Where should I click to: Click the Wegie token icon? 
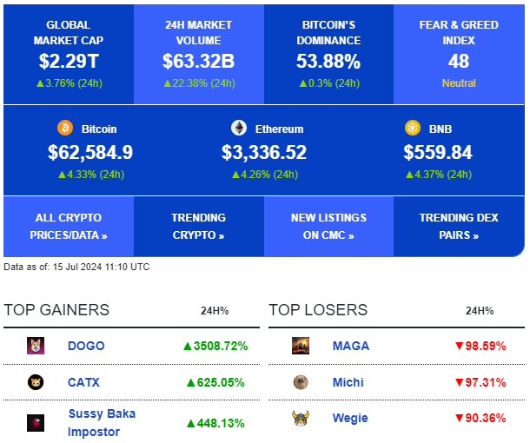point(300,418)
